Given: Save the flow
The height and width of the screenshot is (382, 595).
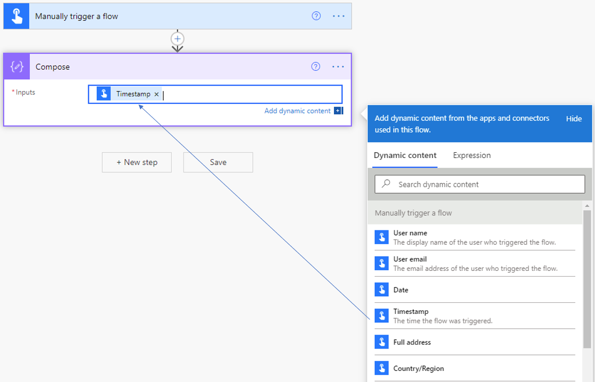Looking at the screenshot, I should (x=218, y=162).
